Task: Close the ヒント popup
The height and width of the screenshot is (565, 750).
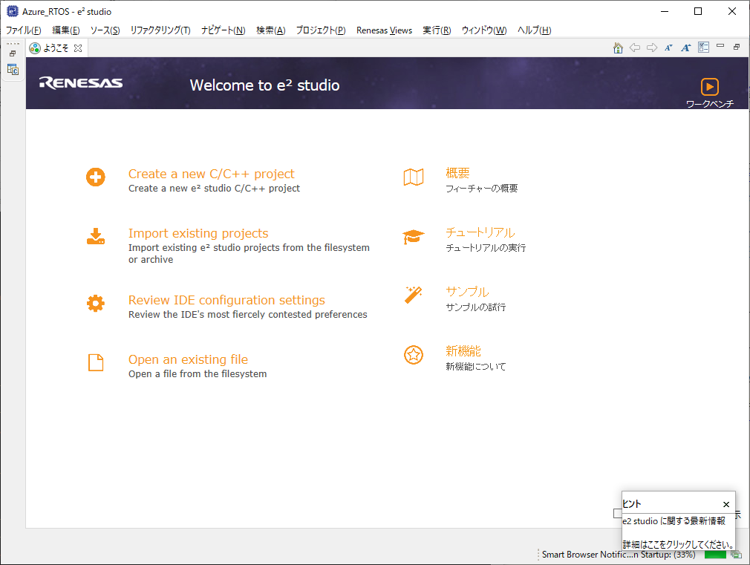Action: (x=726, y=504)
